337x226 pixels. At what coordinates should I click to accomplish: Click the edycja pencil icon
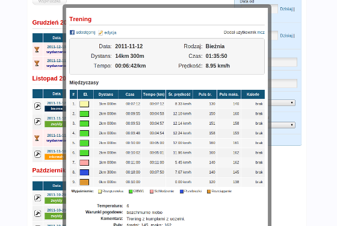click(100, 33)
